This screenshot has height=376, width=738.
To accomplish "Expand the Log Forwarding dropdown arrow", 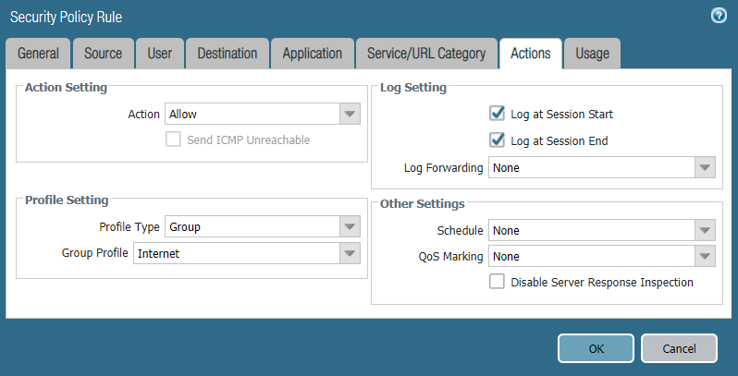I will coord(705,167).
